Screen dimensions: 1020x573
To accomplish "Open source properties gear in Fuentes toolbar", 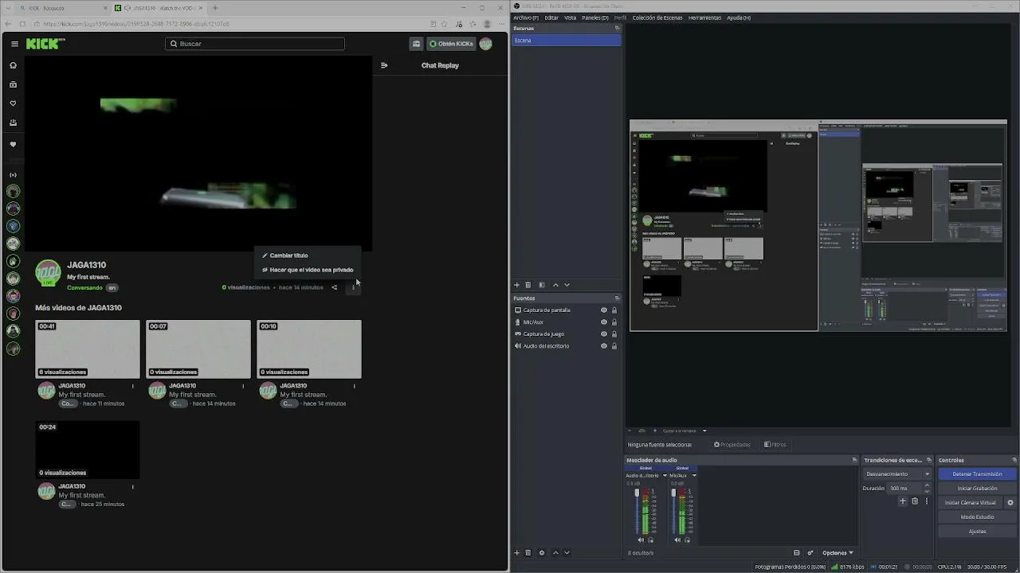I will [542, 552].
